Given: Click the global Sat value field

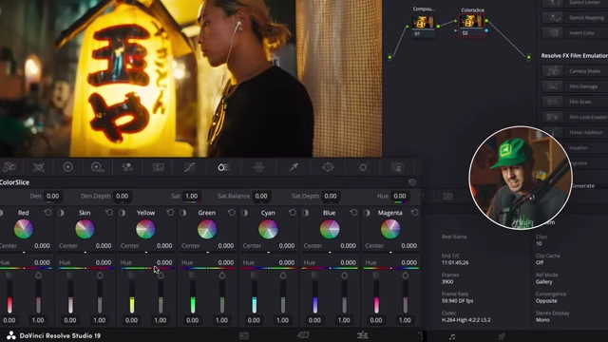Looking at the screenshot, I should pos(191,197).
